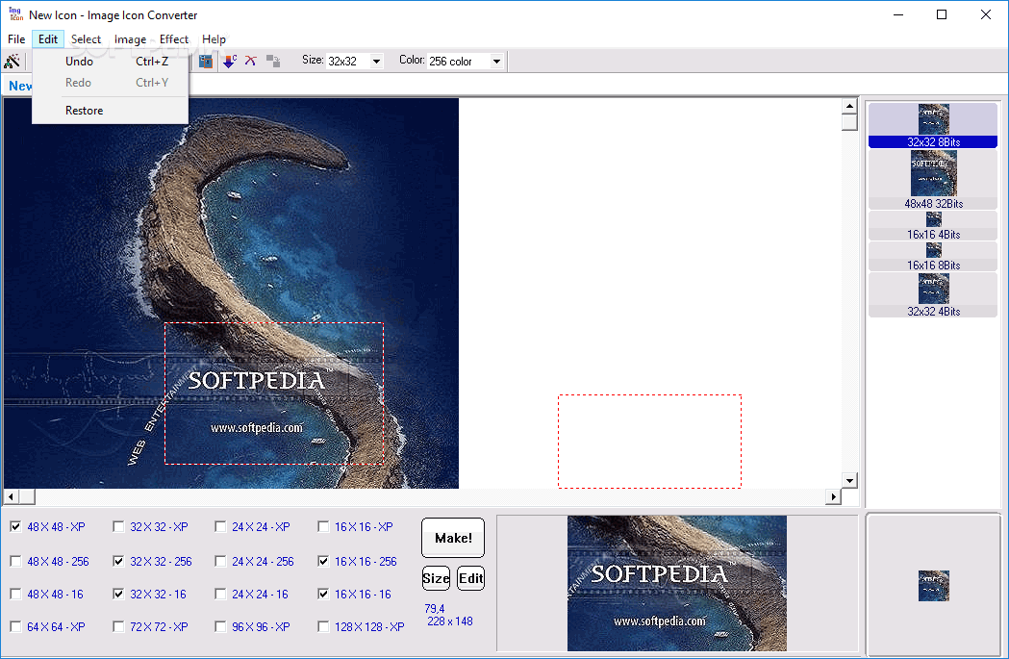Open the Image menu
Image resolution: width=1009 pixels, height=659 pixels.
click(130, 39)
